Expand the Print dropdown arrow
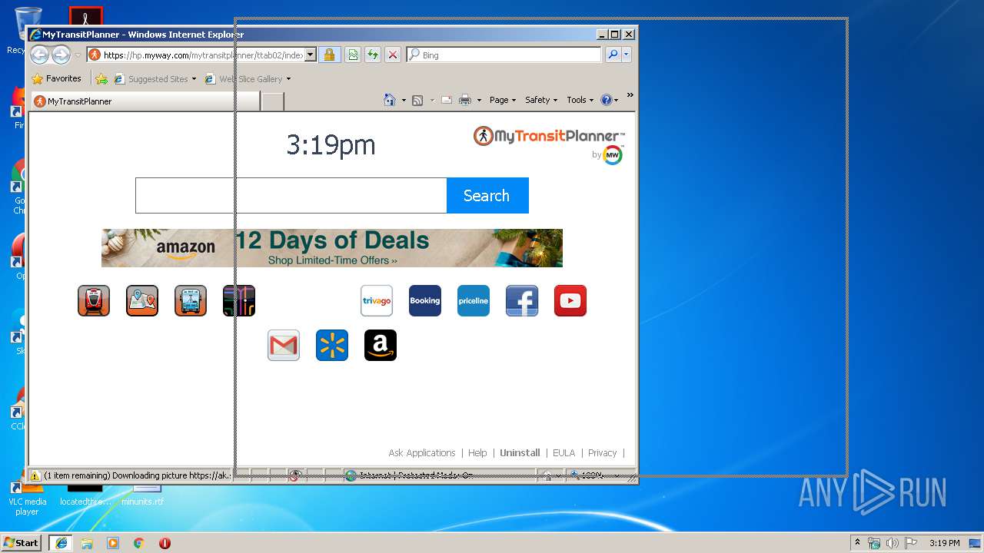984x553 pixels. pos(479,100)
